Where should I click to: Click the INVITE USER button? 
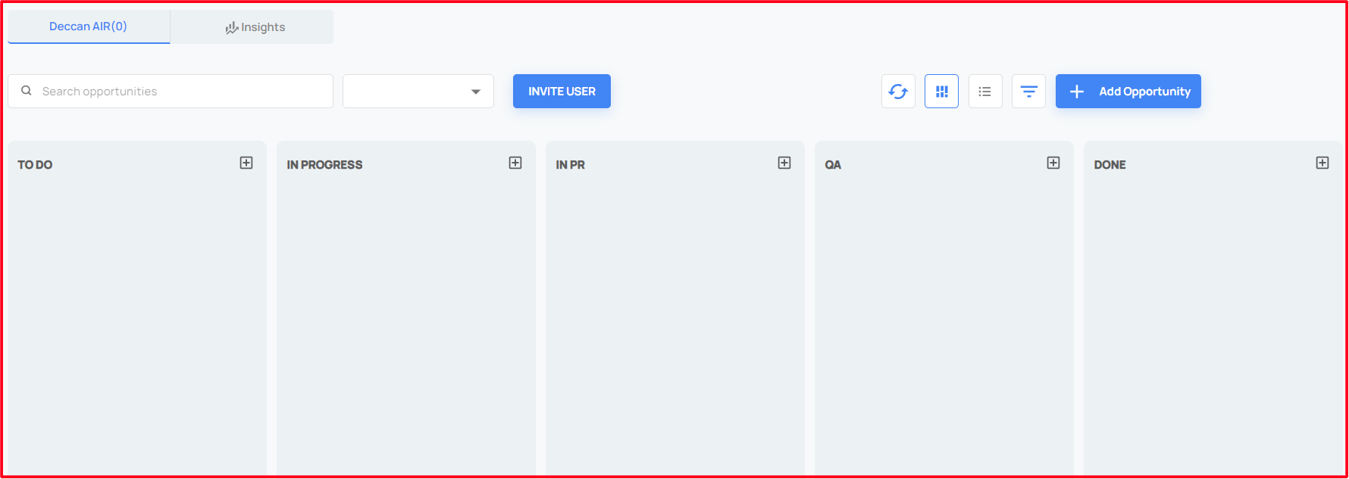point(562,92)
